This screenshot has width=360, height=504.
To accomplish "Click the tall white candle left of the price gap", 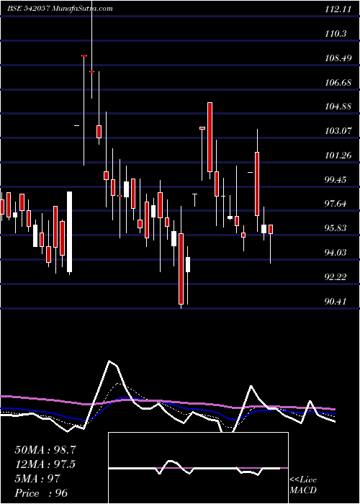I will (x=69, y=232).
